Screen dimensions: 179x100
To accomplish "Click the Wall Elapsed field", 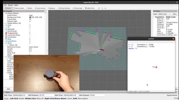I will pyautogui.click(x=98, y=95).
